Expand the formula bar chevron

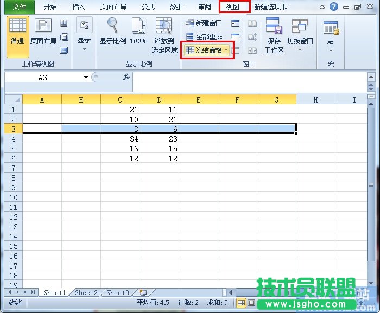371,77
